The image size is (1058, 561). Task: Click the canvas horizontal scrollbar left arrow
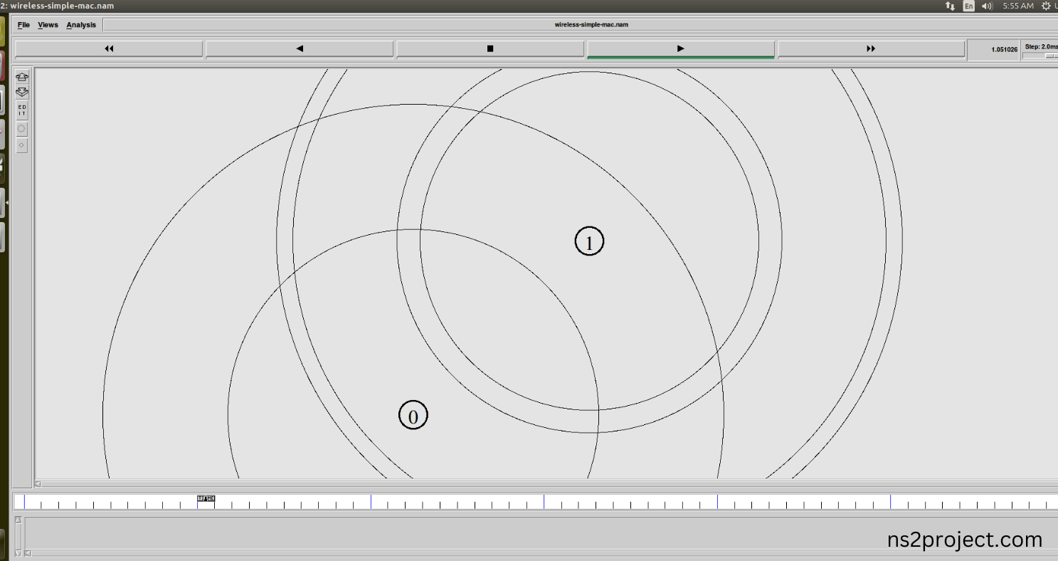(x=38, y=484)
